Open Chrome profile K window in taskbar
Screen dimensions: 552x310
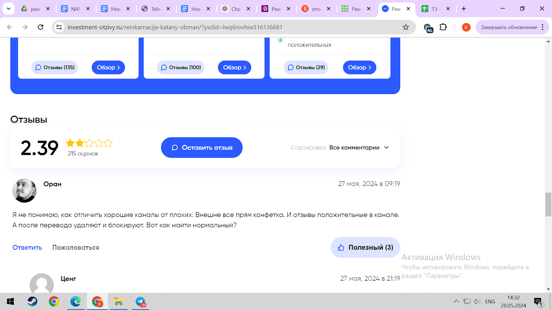[97, 302]
